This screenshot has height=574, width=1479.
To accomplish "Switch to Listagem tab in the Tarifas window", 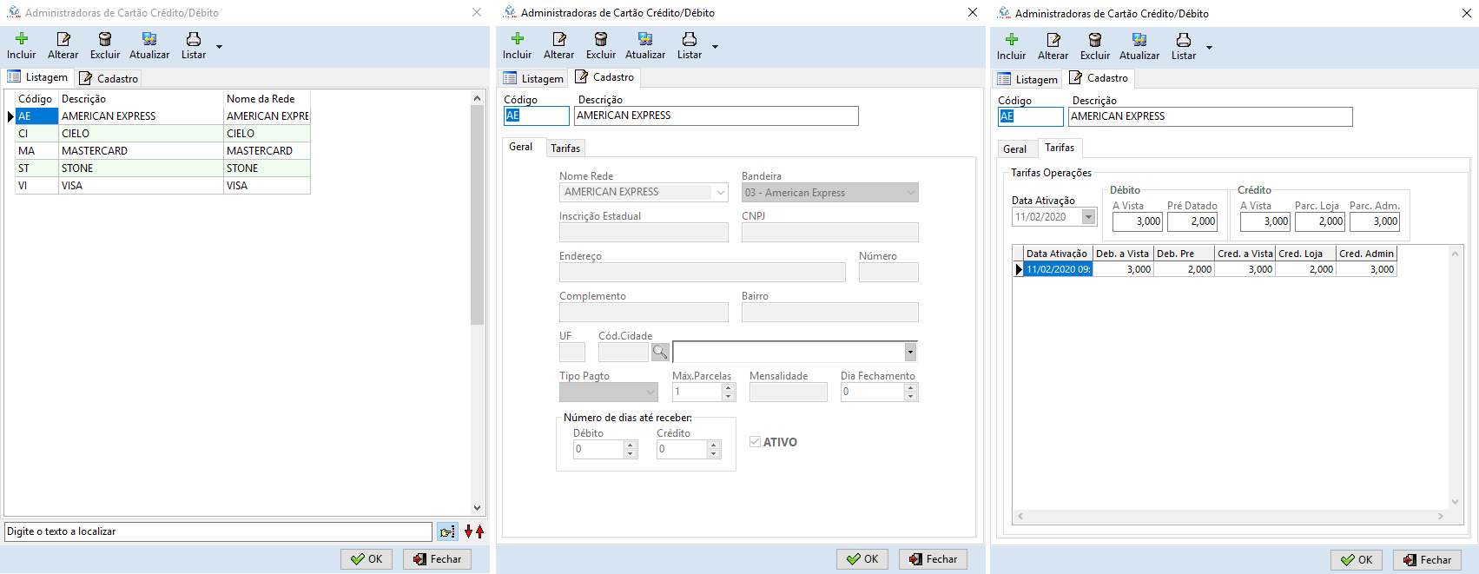I will tap(1027, 80).
